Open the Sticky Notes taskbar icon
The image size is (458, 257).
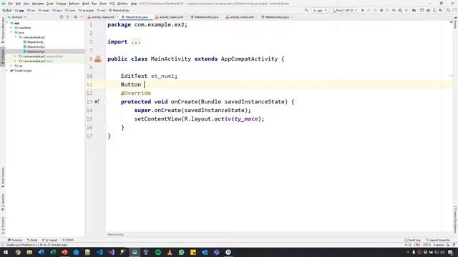(193, 252)
